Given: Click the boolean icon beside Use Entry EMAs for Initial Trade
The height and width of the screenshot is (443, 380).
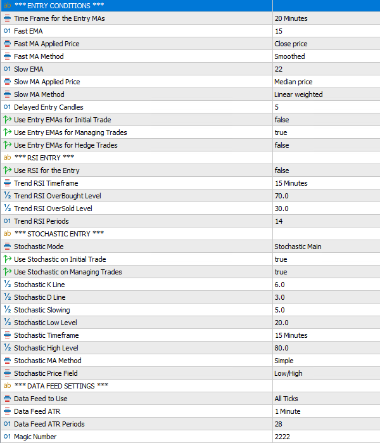Looking at the screenshot, I should point(7,120).
